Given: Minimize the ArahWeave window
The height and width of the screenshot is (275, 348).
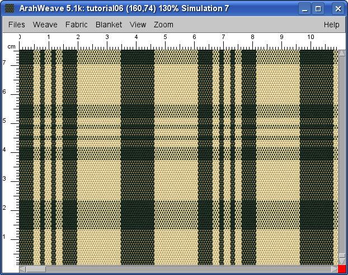Looking at the screenshot, I should point(304,8).
